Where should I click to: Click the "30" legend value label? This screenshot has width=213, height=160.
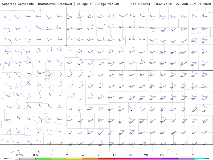coord(178,155)
